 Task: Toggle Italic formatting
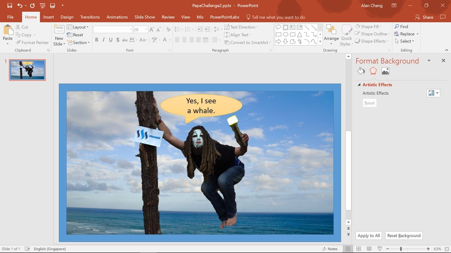click(104, 40)
